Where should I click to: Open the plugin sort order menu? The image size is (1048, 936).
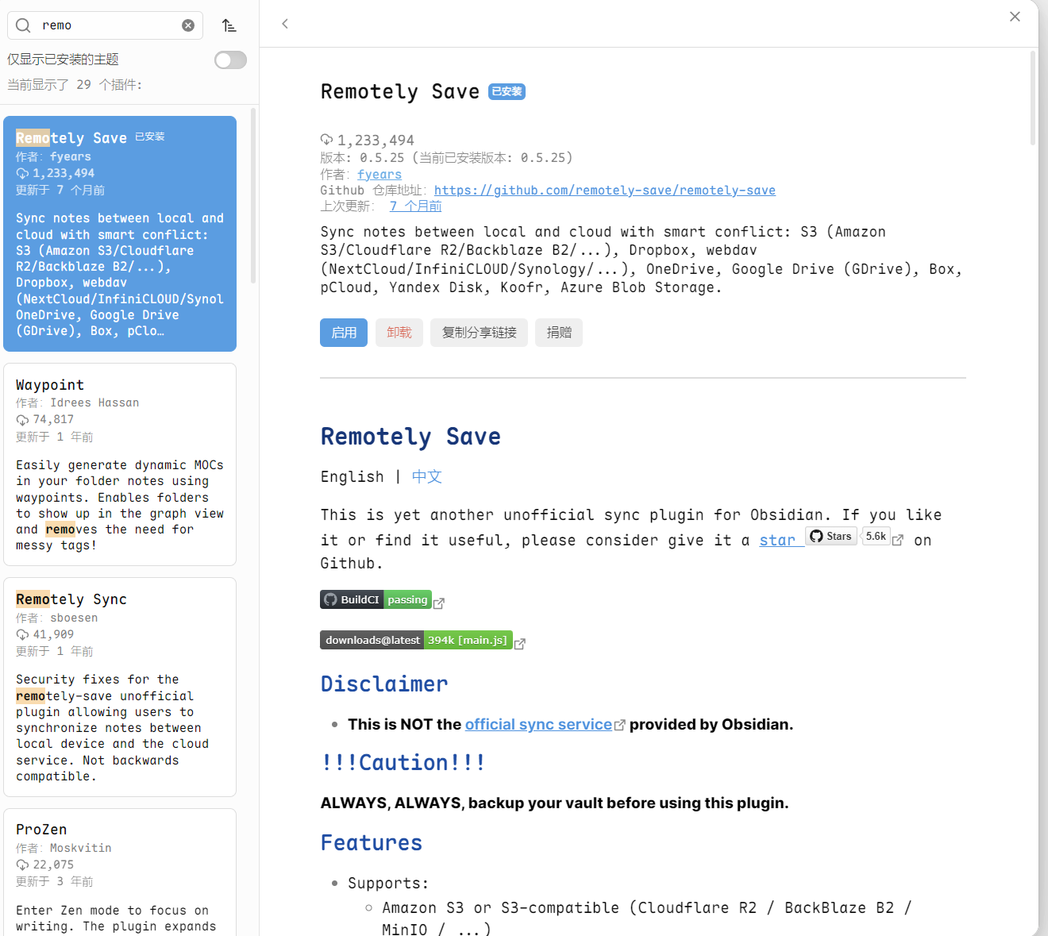(x=229, y=25)
